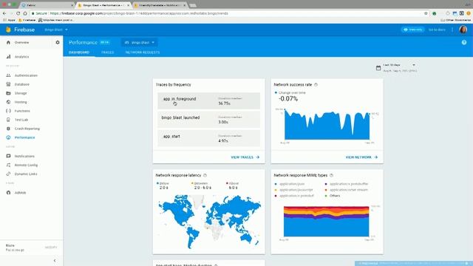The height and width of the screenshot is (266, 473).
Task: Select the first browser tab
Action: point(47,5)
